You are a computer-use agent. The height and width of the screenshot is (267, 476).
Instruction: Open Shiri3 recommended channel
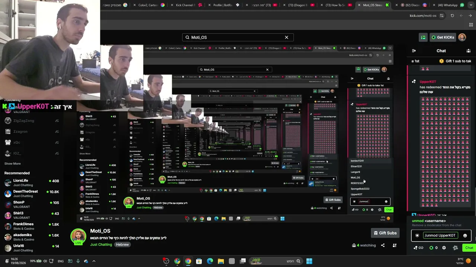[x=31, y=215]
